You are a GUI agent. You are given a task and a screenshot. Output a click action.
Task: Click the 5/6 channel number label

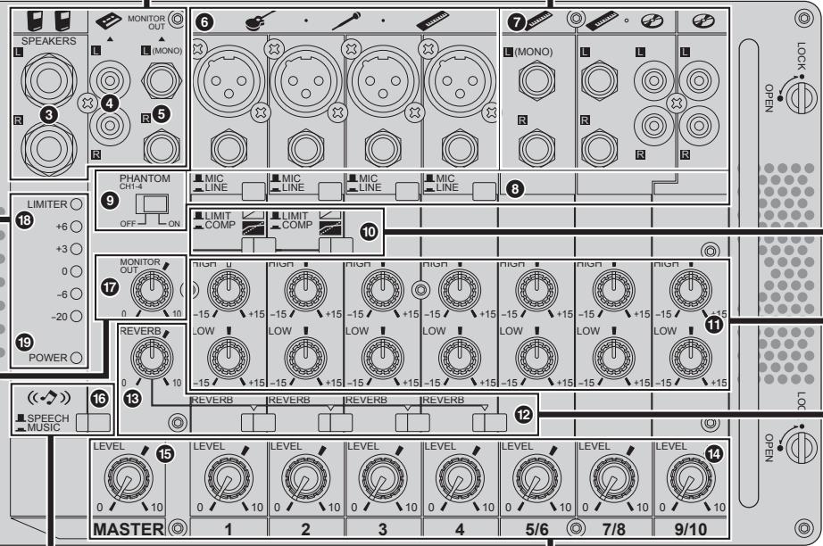537,529
